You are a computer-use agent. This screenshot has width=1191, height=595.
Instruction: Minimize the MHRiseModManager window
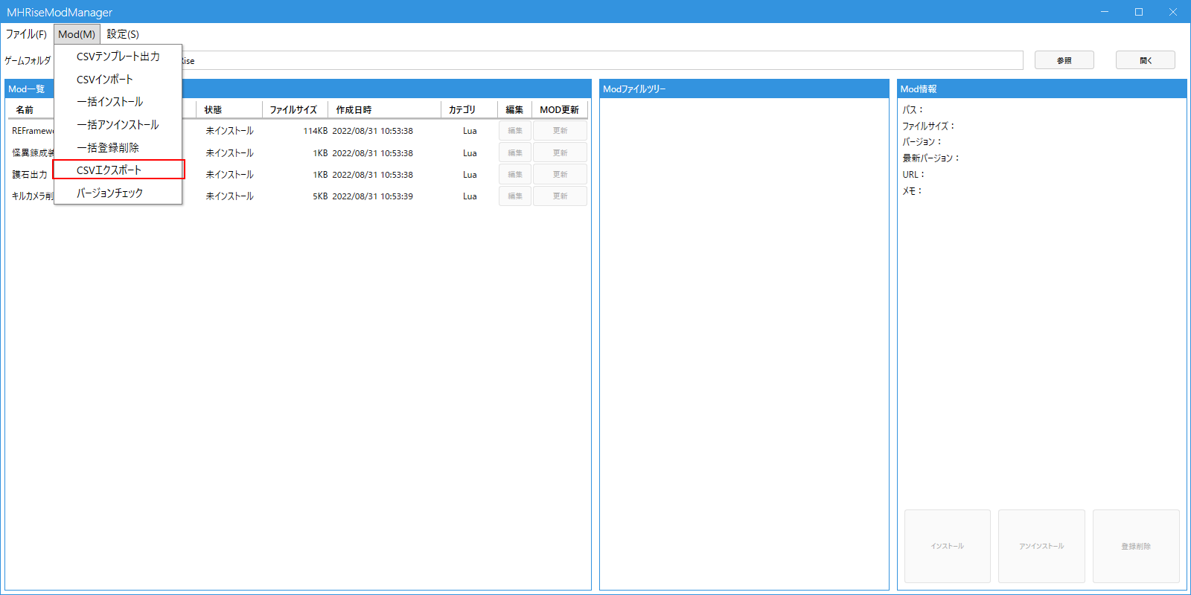click(1105, 12)
